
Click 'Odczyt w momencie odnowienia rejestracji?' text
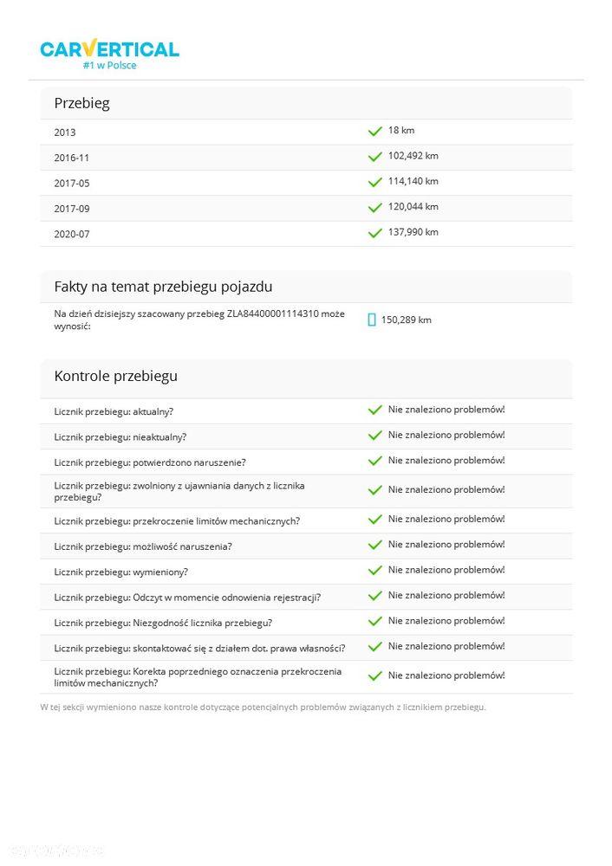click(x=226, y=598)
